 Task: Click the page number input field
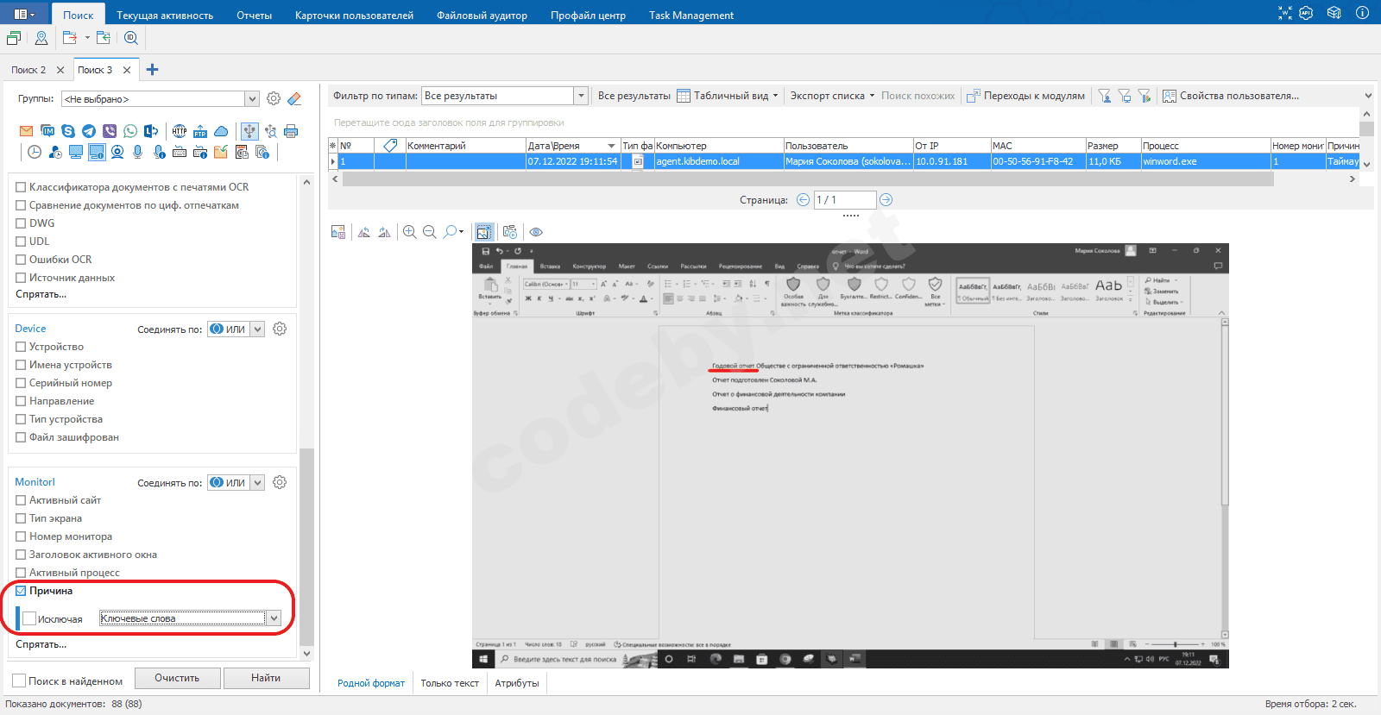(x=844, y=200)
